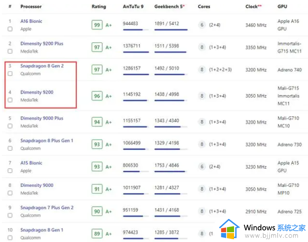308x242 pixels.
Task: Select the Adreno 740 GPU cell
Action: [x=290, y=70]
